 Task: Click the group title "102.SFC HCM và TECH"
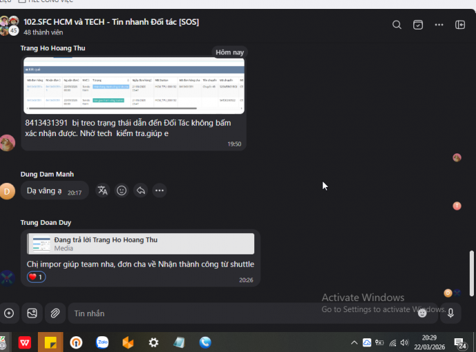pos(111,22)
